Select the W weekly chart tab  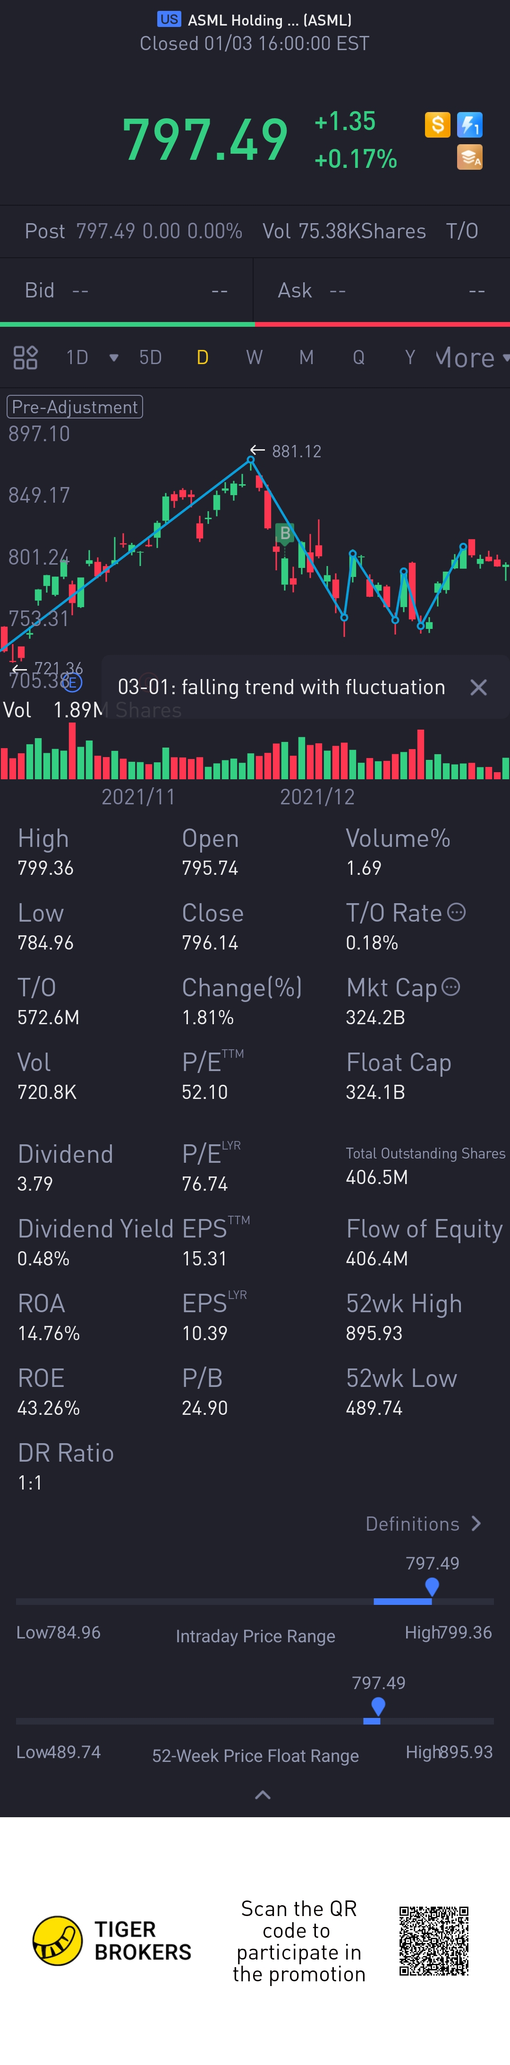click(254, 357)
